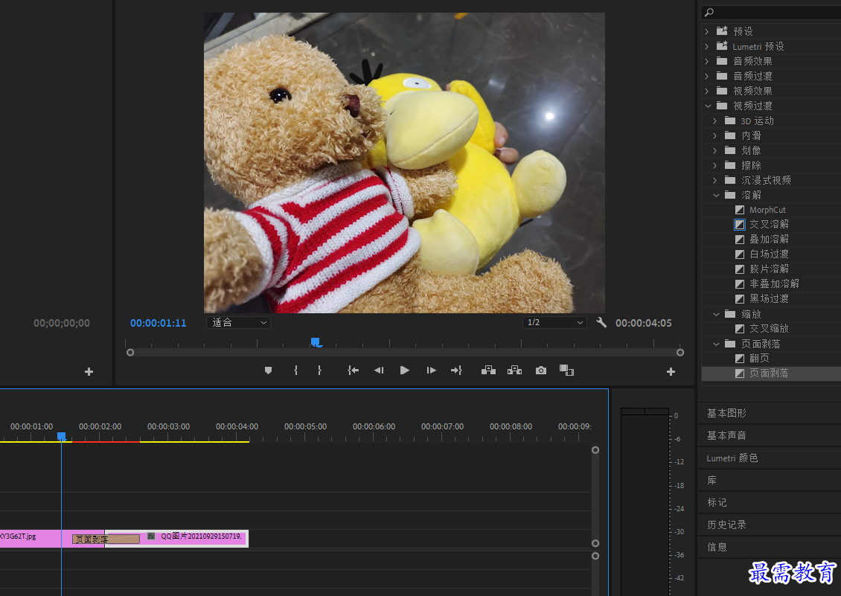The width and height of the screenshot is (841, 596).
Task: Click monitor zoom scrollbar left handle
Action: coord(129,353)
